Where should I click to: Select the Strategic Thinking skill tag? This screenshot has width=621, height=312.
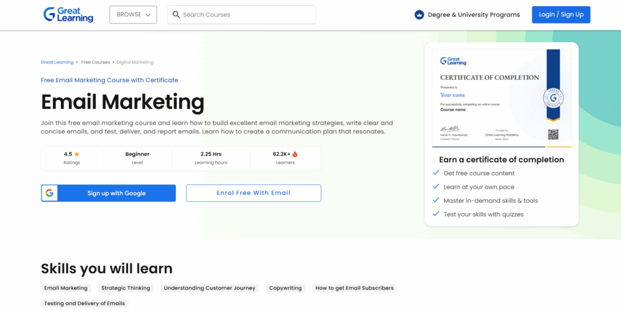click(x=126, y=288)
